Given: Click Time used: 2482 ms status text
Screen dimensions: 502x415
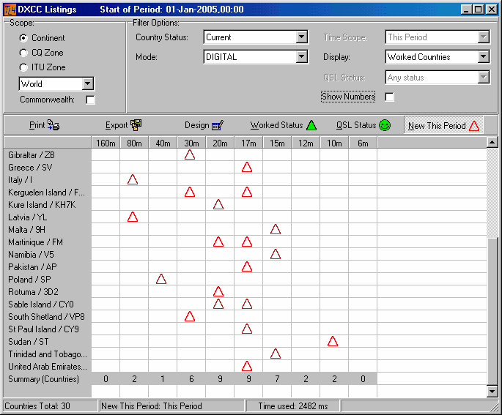Looking at the screenshot, I should [x=293, y=406].
